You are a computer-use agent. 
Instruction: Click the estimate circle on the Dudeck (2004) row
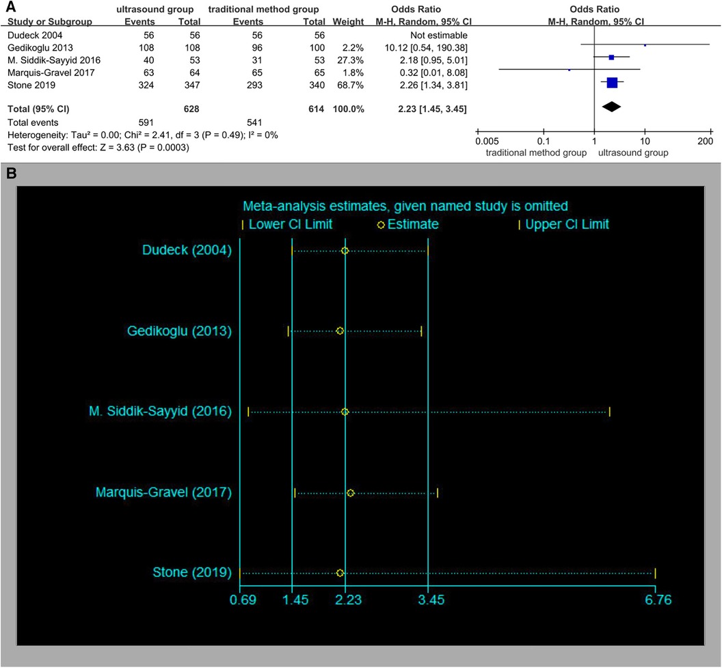click(x=345, y=251)
